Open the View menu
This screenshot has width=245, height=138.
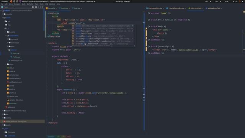tap(11, 4)
